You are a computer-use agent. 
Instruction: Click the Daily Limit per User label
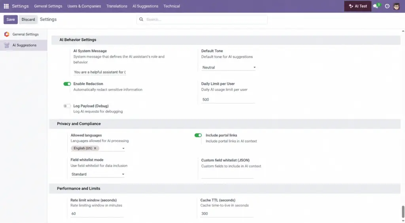click(218, 84)
